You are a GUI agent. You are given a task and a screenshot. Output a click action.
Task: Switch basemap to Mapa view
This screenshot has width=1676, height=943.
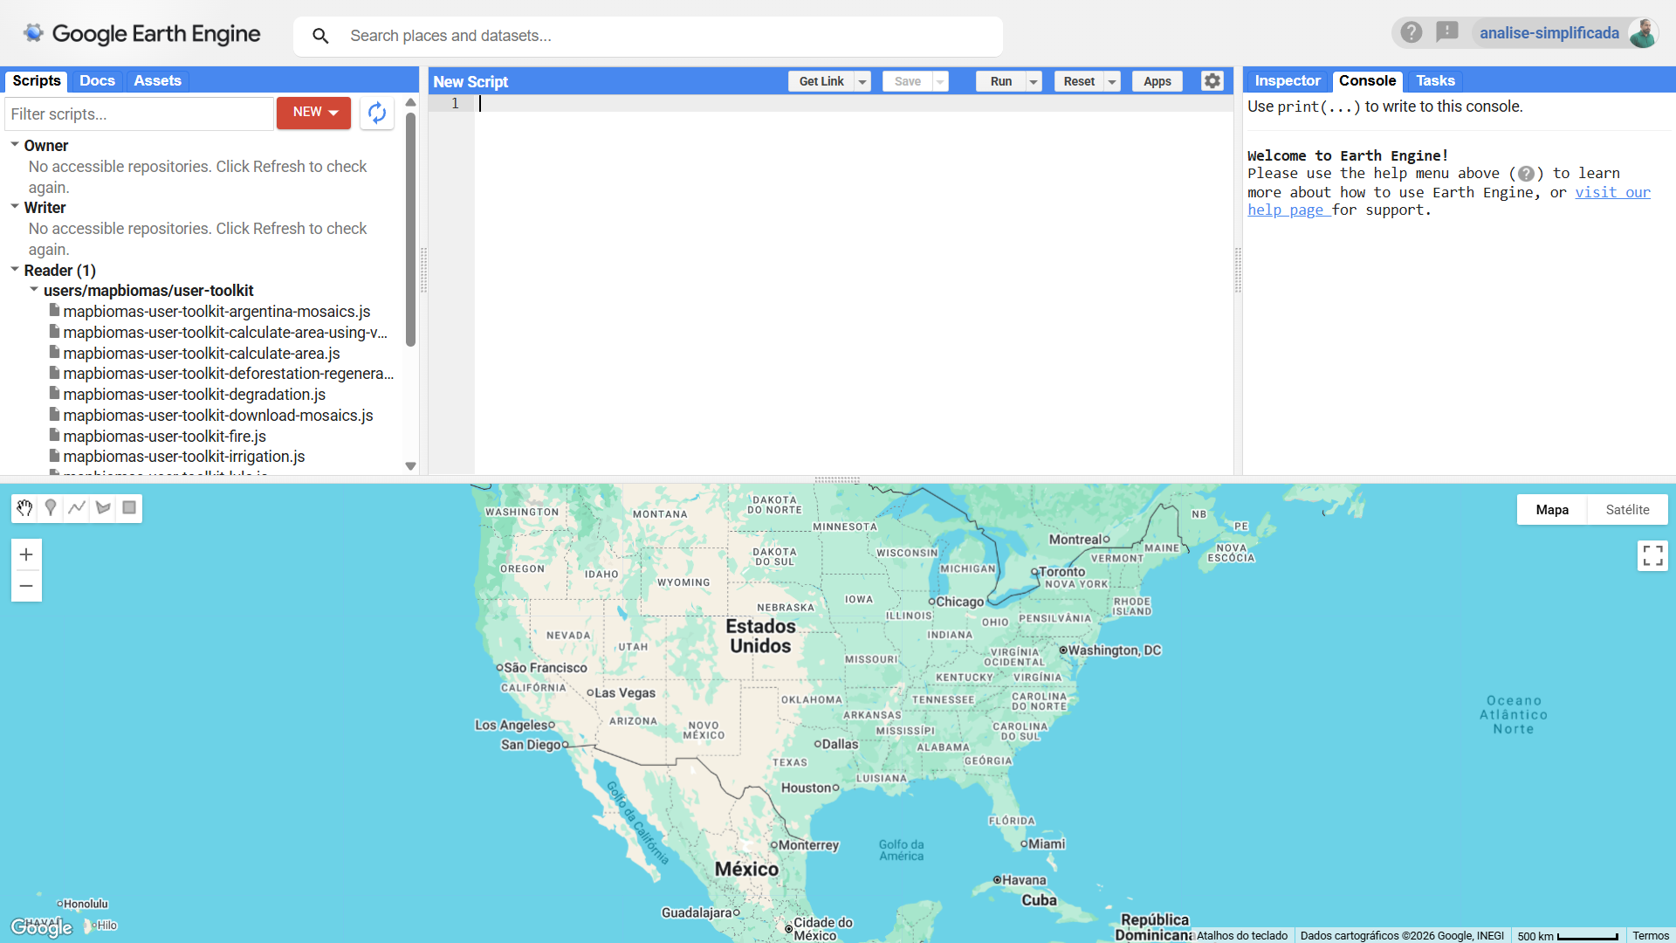pos(1552,509)
